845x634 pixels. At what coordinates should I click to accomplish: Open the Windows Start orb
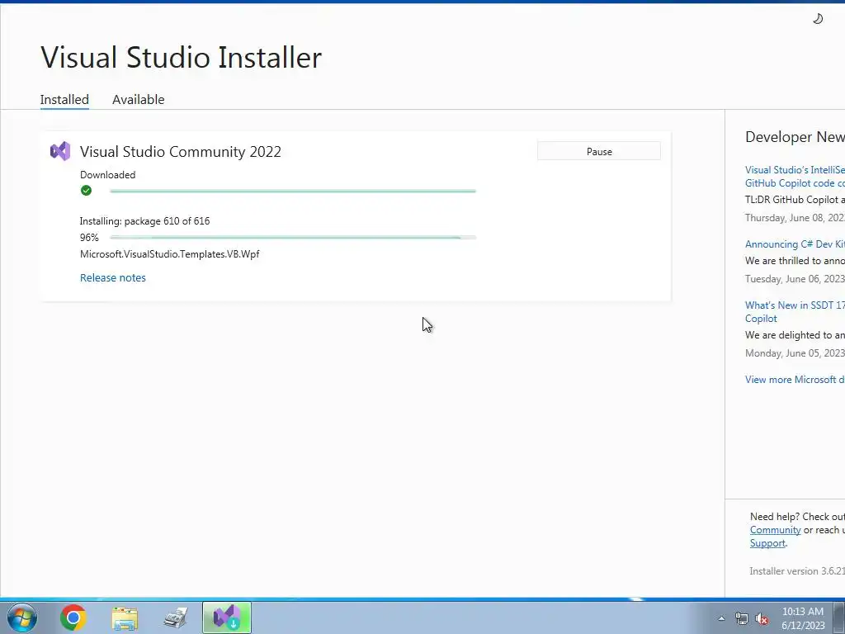22,617
